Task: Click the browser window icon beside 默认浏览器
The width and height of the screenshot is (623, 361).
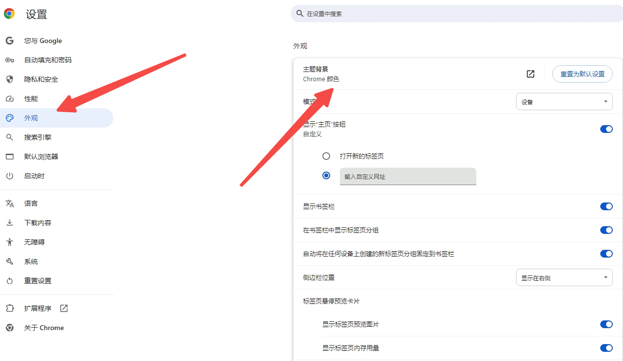Action: (x=10, y=157)
